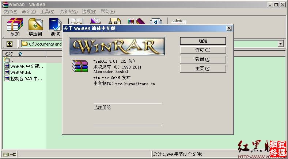The height and width of the screenshot is (159, 288).
Task: Open the address bar dropdown arrow
Action: coord(280,44)
